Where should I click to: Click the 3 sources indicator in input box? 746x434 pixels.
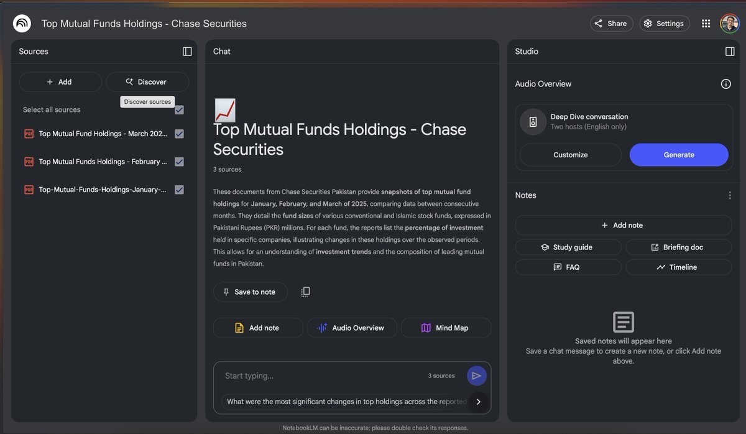pyautogui.click(x=441, y=376)
